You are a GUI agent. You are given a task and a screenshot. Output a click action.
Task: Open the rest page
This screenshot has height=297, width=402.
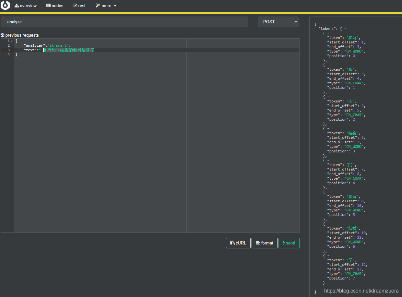point(79,6)
